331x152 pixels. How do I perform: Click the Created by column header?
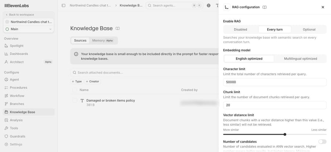(x=189, y=90)
